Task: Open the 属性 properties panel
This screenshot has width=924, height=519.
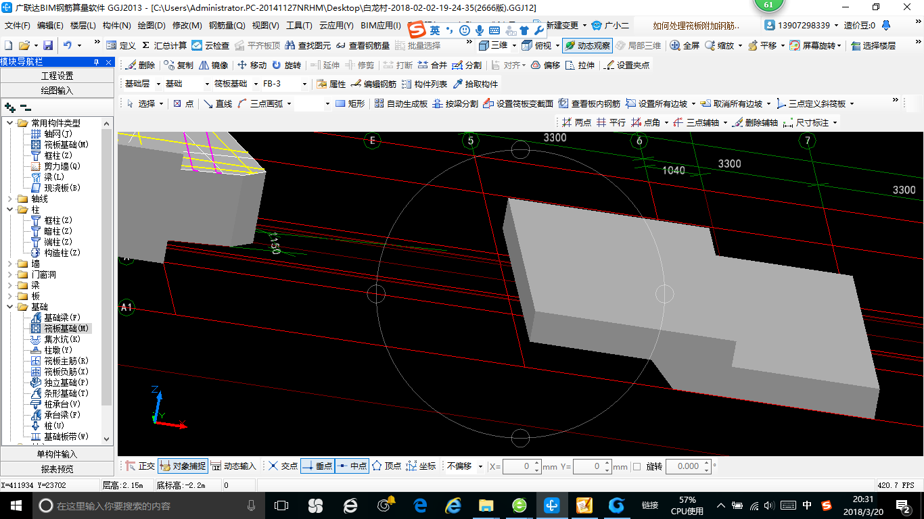Action: point(331,84)
